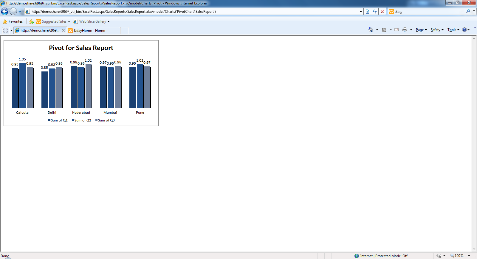Image resolution: width=477 pixels, height=259 pixels.
Task: Open the recent pages dropdown arrow
Action: point(20,12)
